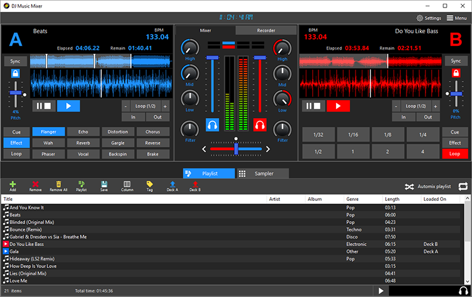Switch to the Sampler tab

pos(262,173)
